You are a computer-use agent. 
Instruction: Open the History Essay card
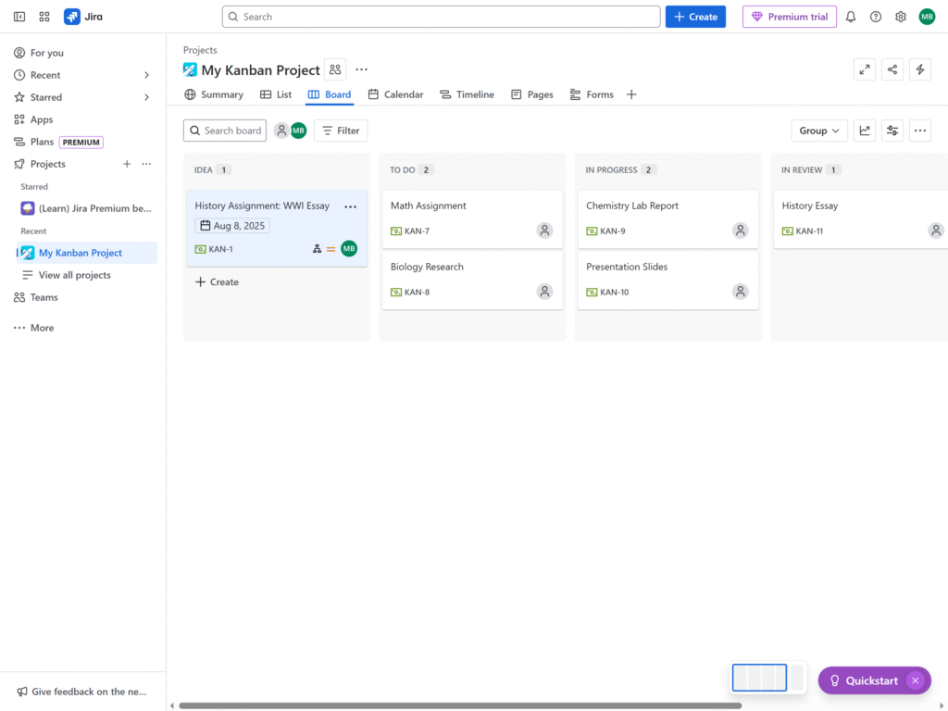click(861, 219)
